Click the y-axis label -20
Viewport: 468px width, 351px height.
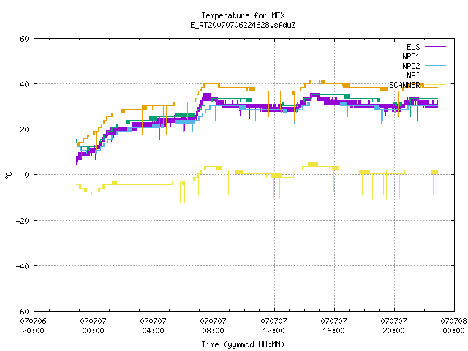point(23,221)
